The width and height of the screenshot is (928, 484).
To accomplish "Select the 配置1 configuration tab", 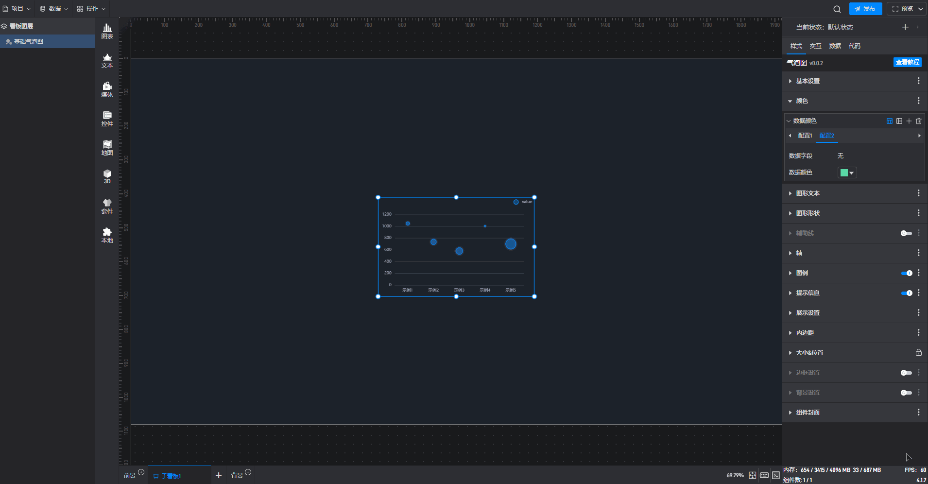I will pos(805,136).
